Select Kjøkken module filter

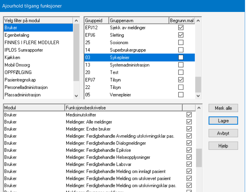coord(12,58)
